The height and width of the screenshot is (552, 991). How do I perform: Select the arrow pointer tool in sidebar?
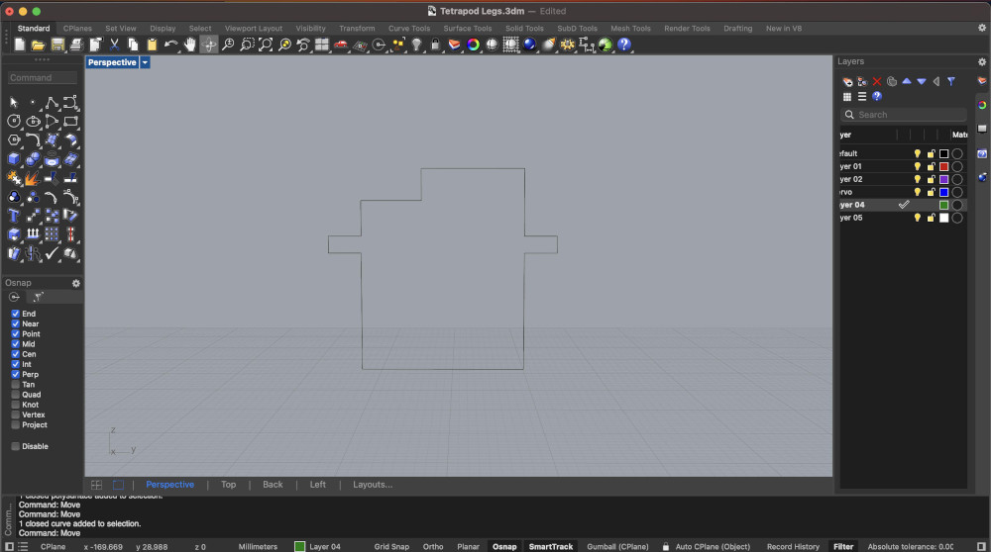(x=14, y=102)
